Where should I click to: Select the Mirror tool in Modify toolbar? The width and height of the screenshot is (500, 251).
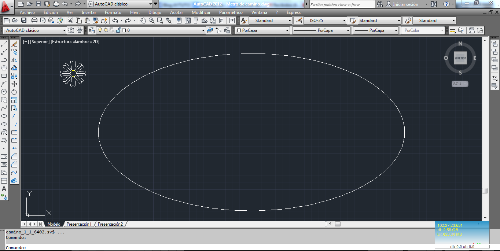[14, 59]
